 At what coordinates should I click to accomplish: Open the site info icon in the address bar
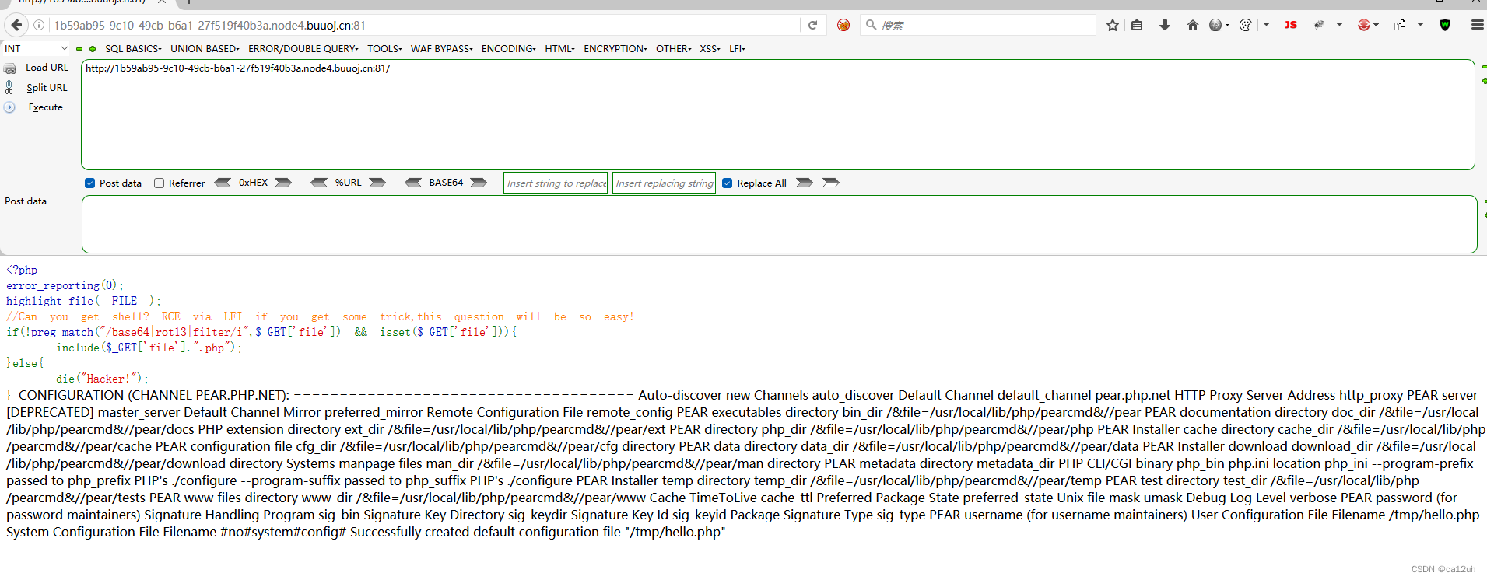click(x=38, y=25)
